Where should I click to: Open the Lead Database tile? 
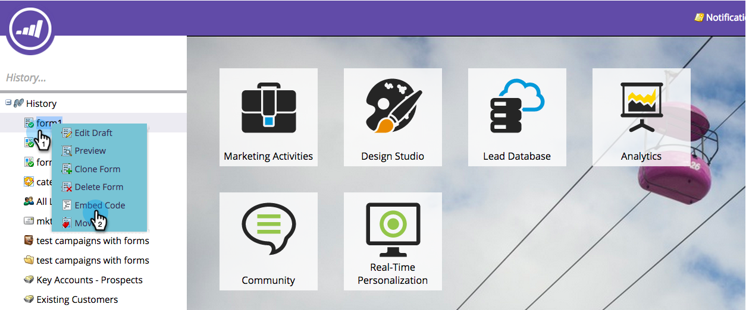tap(517, 117)
